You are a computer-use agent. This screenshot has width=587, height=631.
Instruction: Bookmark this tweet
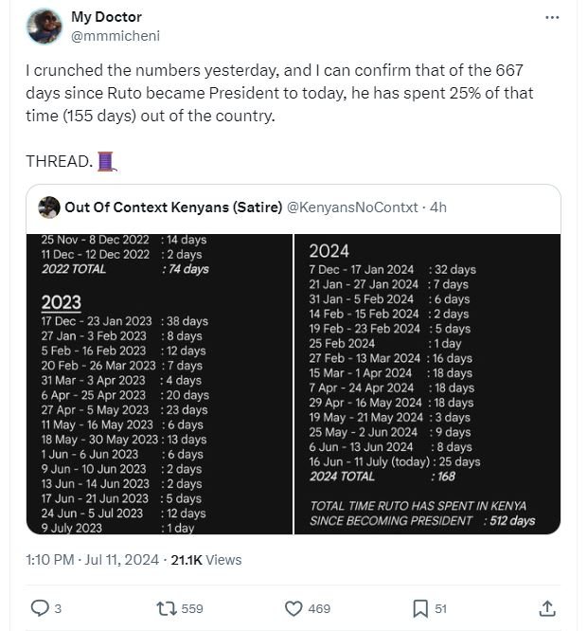tap(420, 608)
